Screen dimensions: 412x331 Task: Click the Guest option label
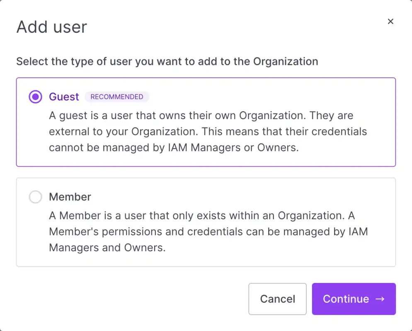click(64, 97)
